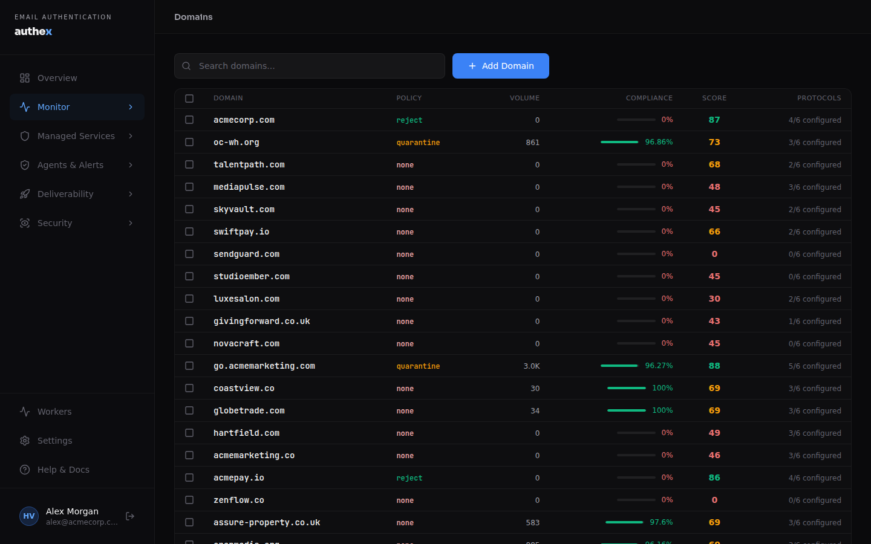Click the Monitor pulse icon
This screenshot has height=544, width=871.
tap(25, 107)
